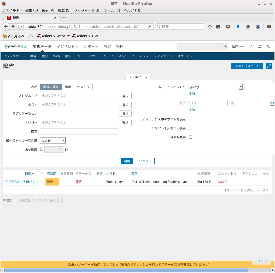Click the ホストグループ search input field
Image resolution: width=275 pixels, height=273 pixels.
coord(79,96)
